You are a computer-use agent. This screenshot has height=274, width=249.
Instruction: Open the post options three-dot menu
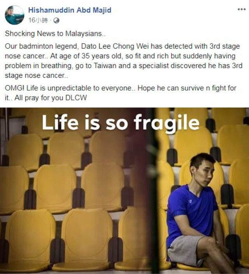(242, 9)
